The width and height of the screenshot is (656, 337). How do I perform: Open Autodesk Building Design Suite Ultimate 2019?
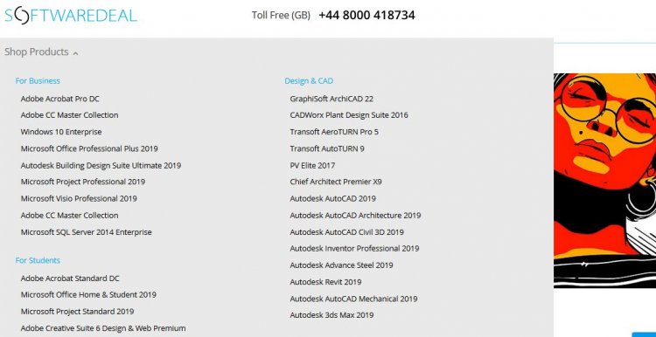point(101,165)
